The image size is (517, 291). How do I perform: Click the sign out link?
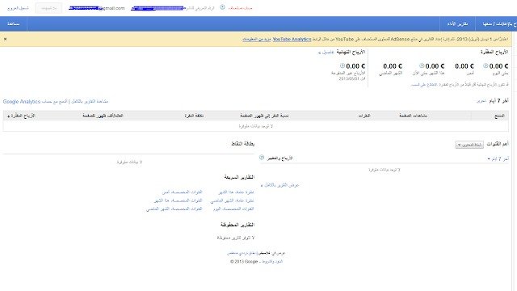pyautogui.click(x=18, y=8)
